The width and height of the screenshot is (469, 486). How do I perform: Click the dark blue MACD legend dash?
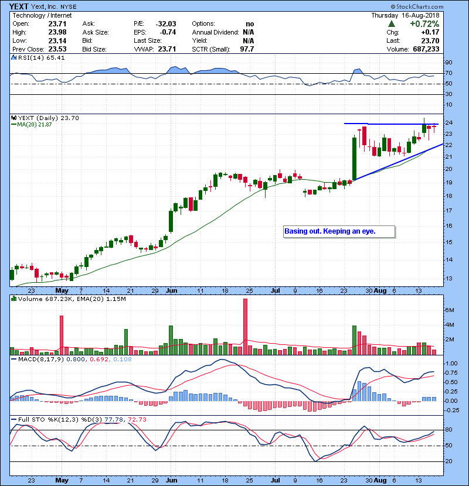[13, 360]
